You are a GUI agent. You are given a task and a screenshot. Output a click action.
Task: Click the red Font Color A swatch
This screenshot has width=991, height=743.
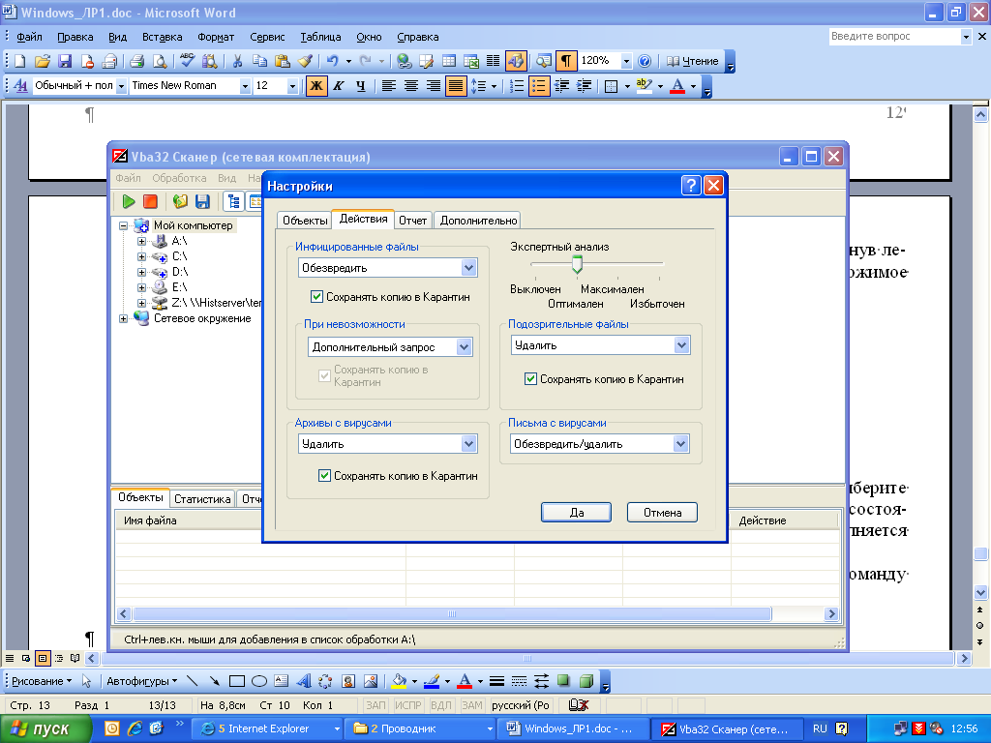tap(677, 86)
